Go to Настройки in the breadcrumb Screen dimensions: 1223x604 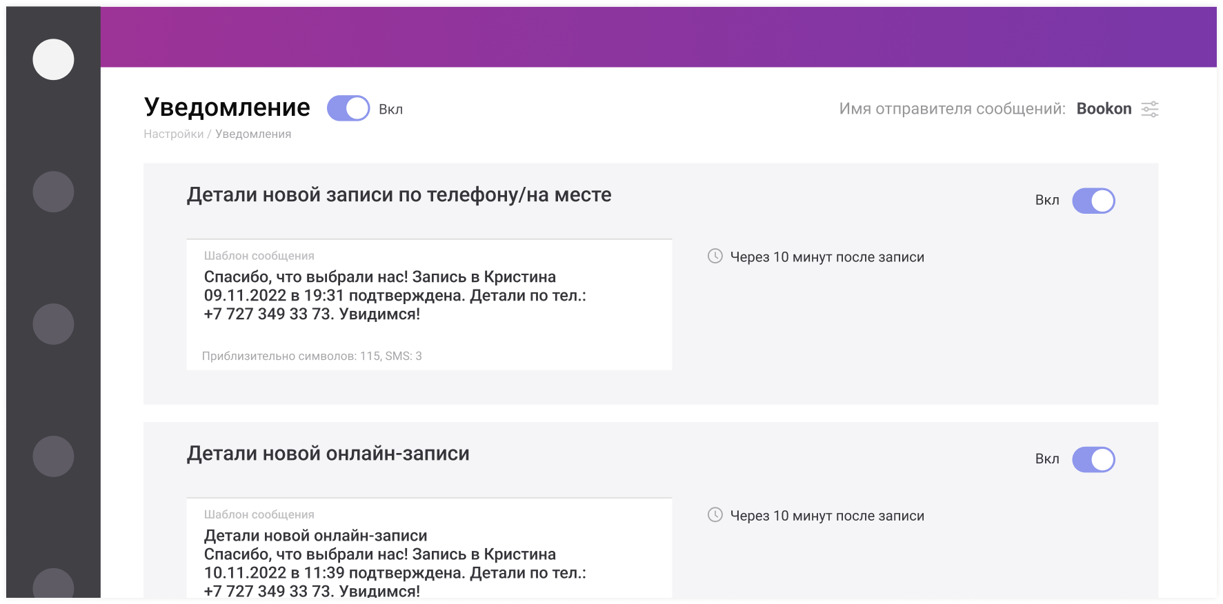tap(173, 134)
